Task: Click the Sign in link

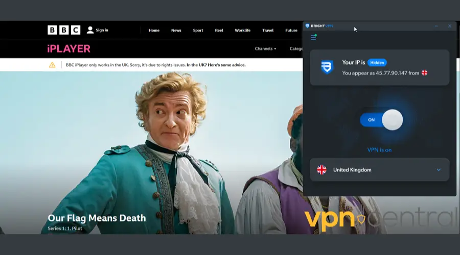Action: [102, 30]
